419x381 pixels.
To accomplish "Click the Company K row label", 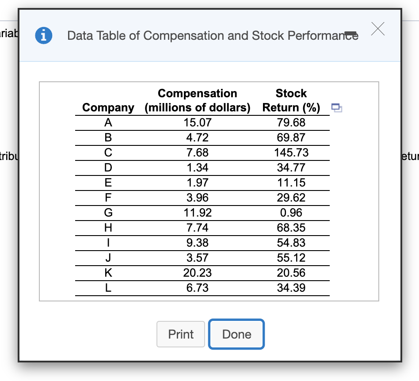I will (x=108, y=273).
